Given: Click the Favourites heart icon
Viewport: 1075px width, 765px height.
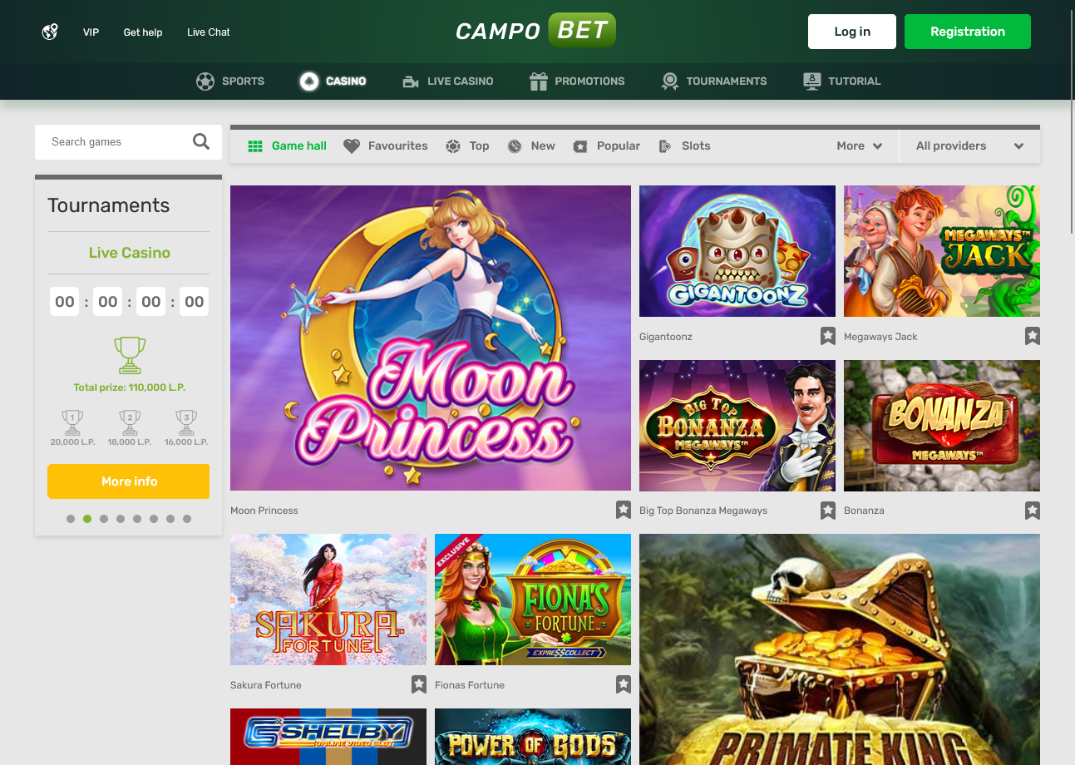Looking at the screenshot, I should pos(352,146).
